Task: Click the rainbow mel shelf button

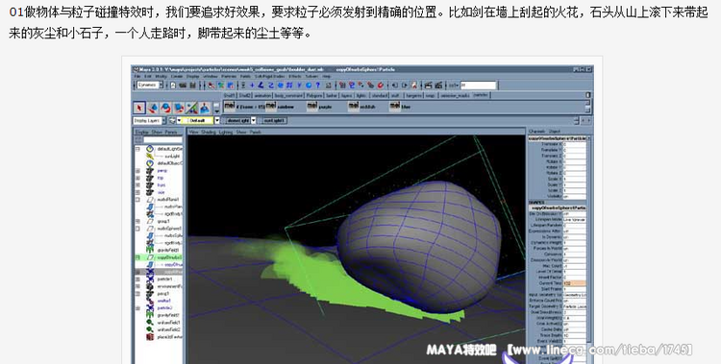Action: [x=271, y=106]
